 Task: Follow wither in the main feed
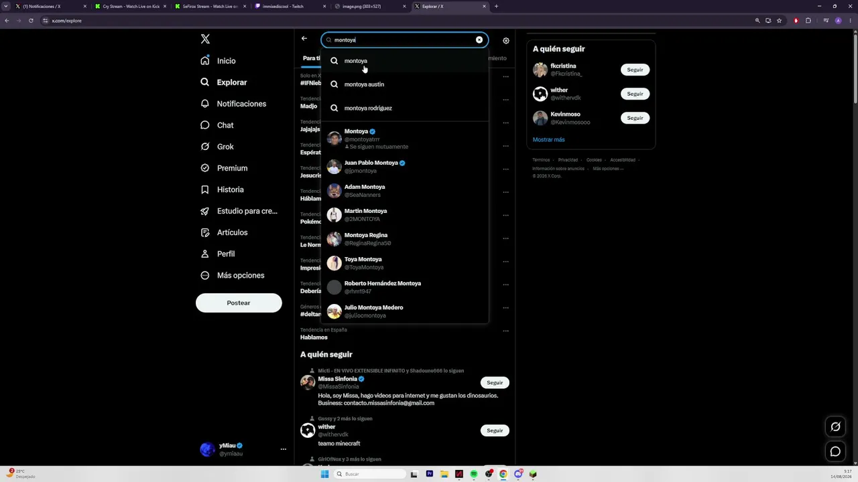coord(495,430)
